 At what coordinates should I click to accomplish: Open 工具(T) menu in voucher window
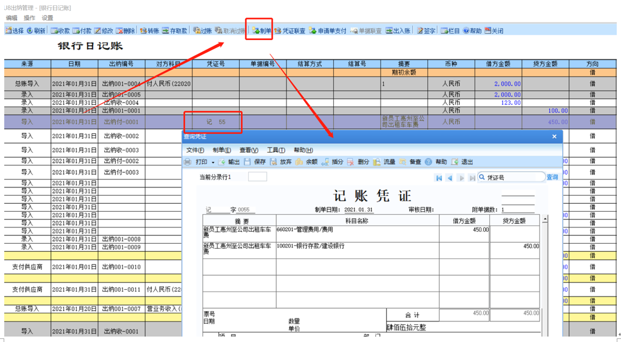[276, 150]
